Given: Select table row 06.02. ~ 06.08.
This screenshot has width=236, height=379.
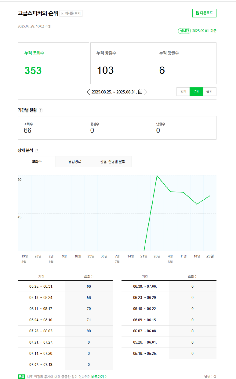Looking at the screenshot, I should [169, 331].
